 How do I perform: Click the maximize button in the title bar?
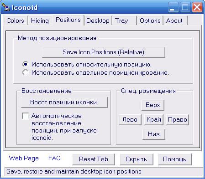click(x=185, y=7)
